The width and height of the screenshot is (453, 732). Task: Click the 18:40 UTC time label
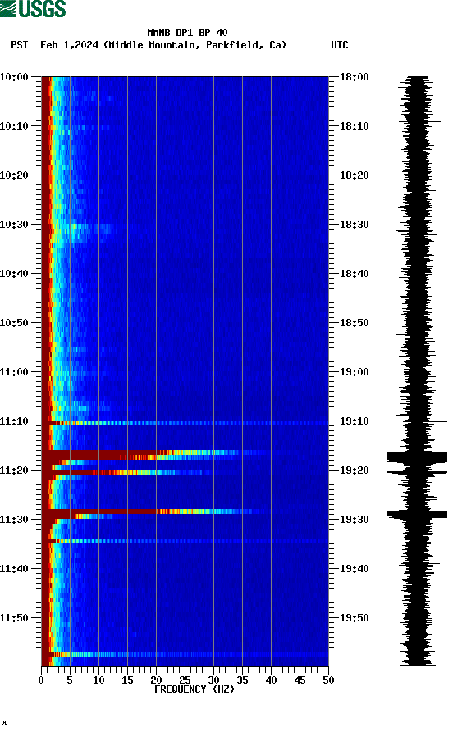355,274
